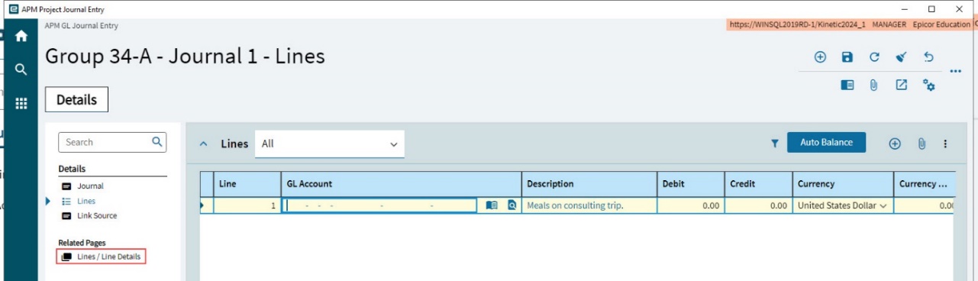The width and height of the screenshot is (978, 281).
Task: Open the settings gears icon
Action: 928,85
